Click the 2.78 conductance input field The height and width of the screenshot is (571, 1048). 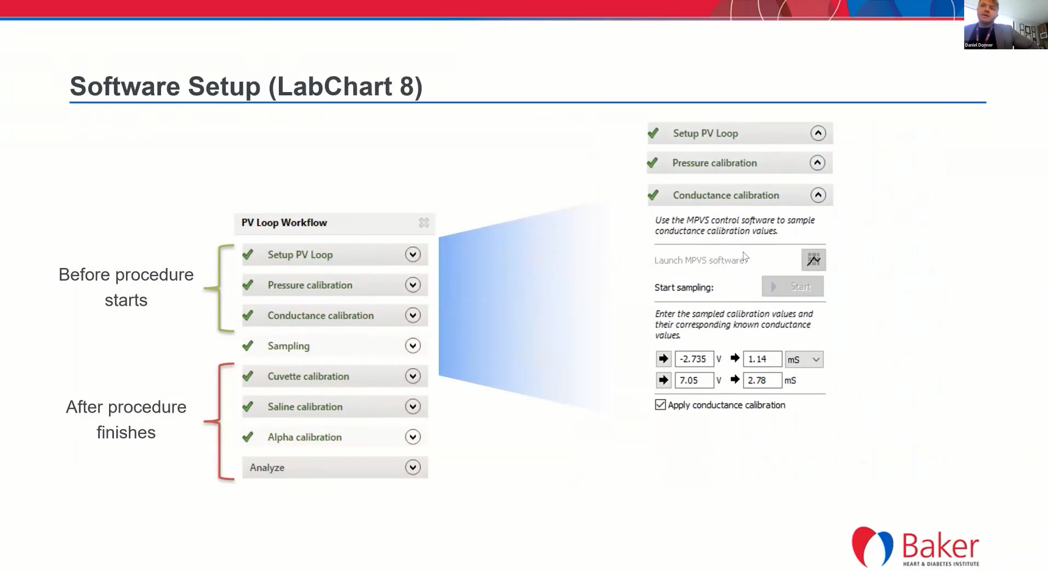point(761,380)
